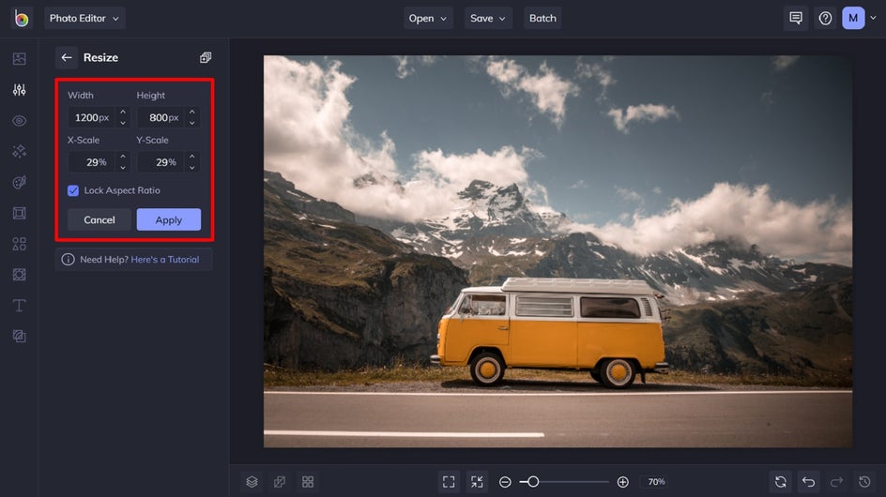
Task: Click the Lock Aspect Ratio label
Action: tap(122, 191)
